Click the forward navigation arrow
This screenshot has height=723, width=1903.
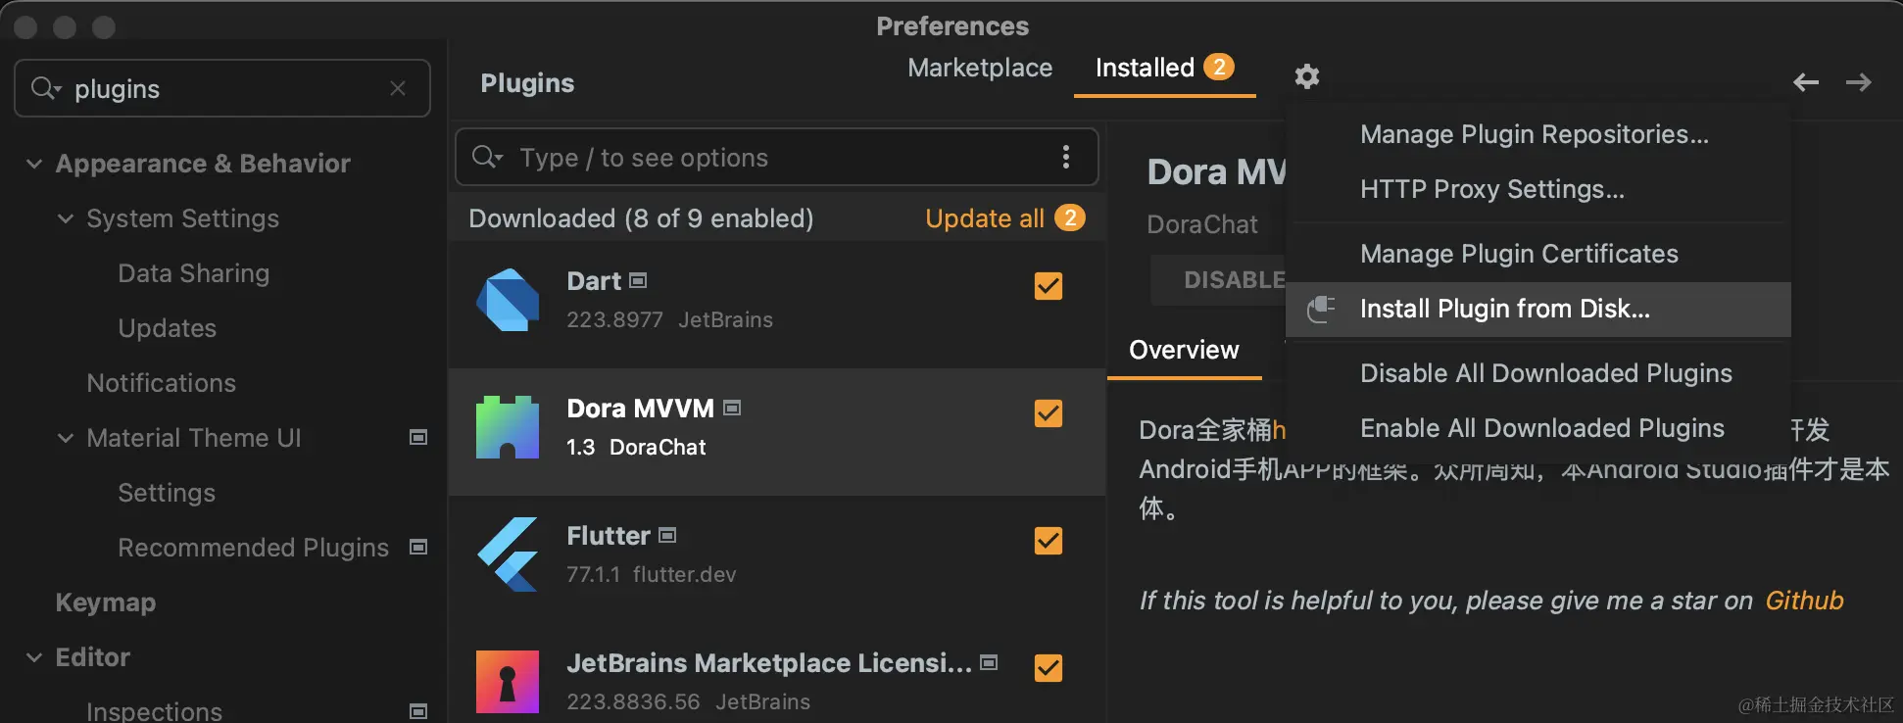[1858, 82]
